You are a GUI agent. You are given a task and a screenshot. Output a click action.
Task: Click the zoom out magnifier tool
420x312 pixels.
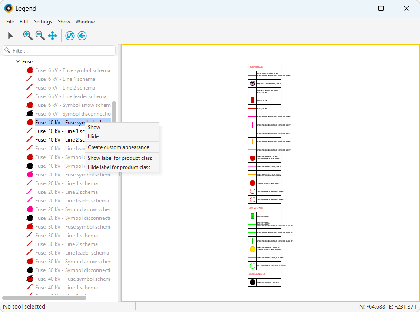point(40,36)
